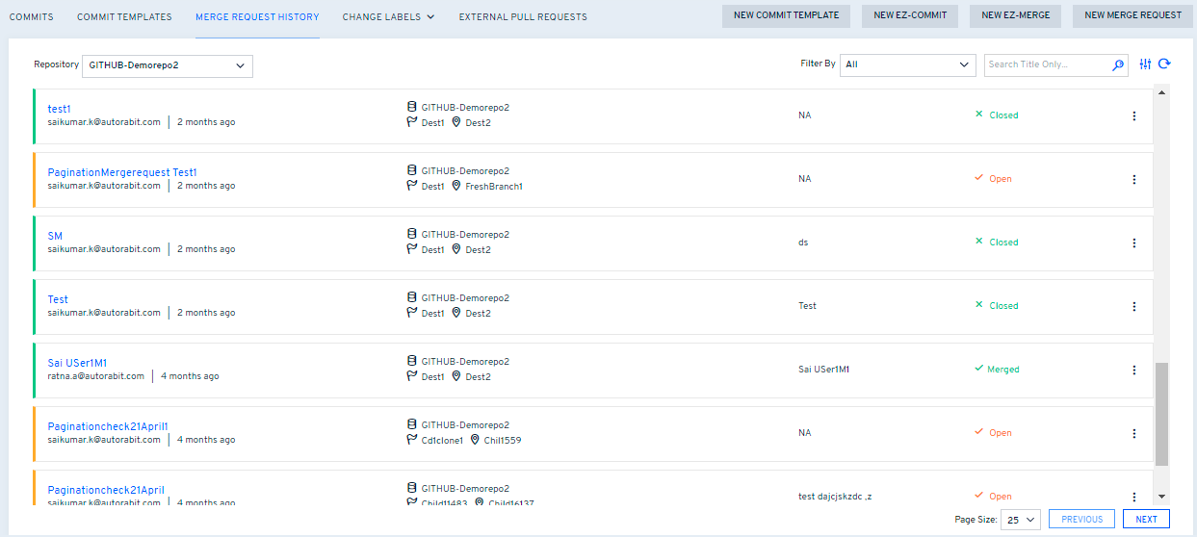The image size is (1197, 537).
Task: Change the Page Size dropdown
Action: (1021, 520)
